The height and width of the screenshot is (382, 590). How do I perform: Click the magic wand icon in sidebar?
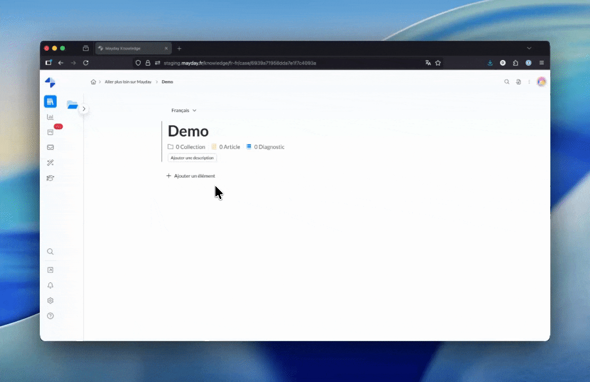coord(50,163)
